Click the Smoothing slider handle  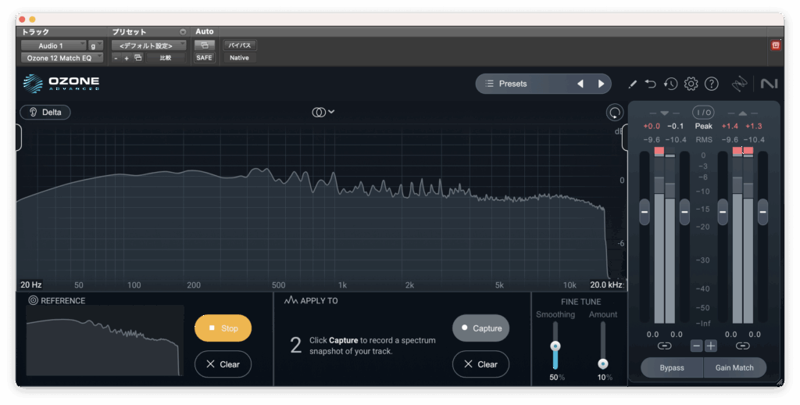coord(555,346)
